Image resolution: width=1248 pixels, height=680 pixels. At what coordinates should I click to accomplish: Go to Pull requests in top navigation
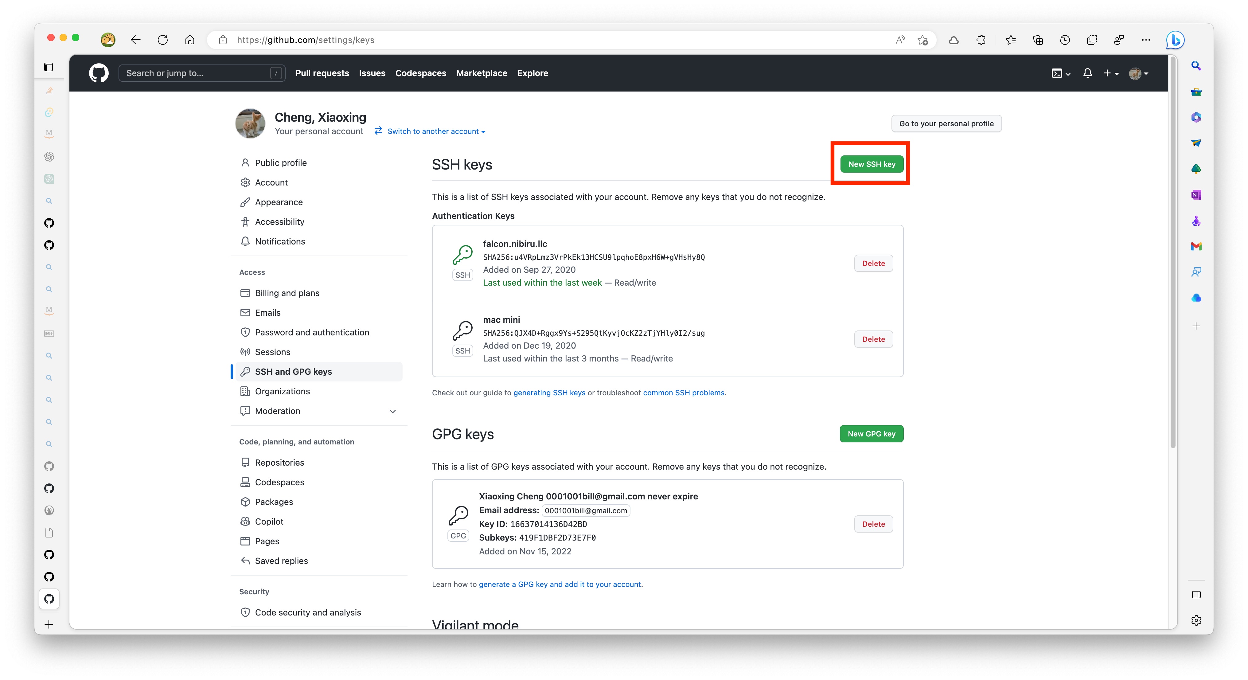(322, 73)
